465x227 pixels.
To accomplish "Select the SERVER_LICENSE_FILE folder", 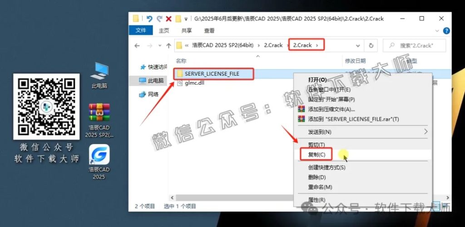I will click(x=212, y=74).
